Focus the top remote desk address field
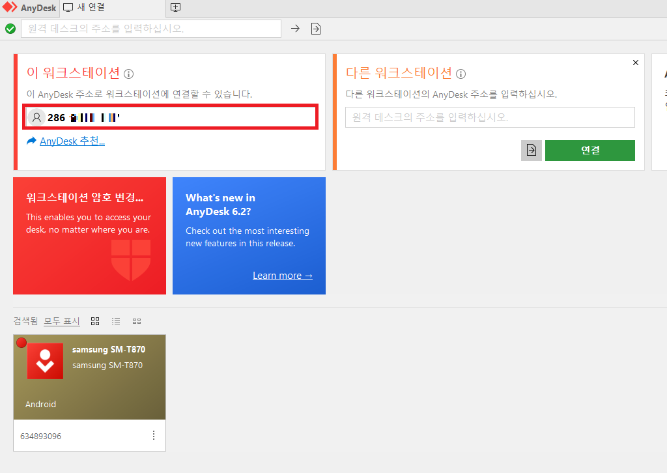Viewport: 667px width, 473px height. 151,29
